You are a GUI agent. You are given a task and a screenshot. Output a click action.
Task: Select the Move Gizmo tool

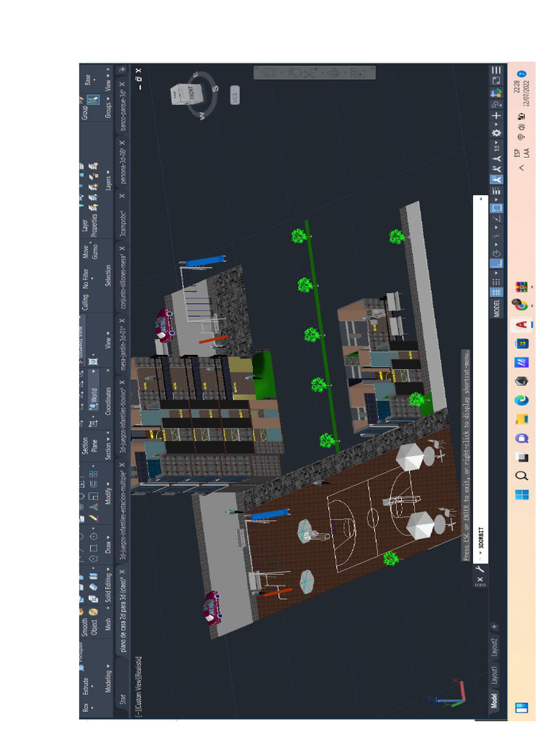[x=90, y=252]
